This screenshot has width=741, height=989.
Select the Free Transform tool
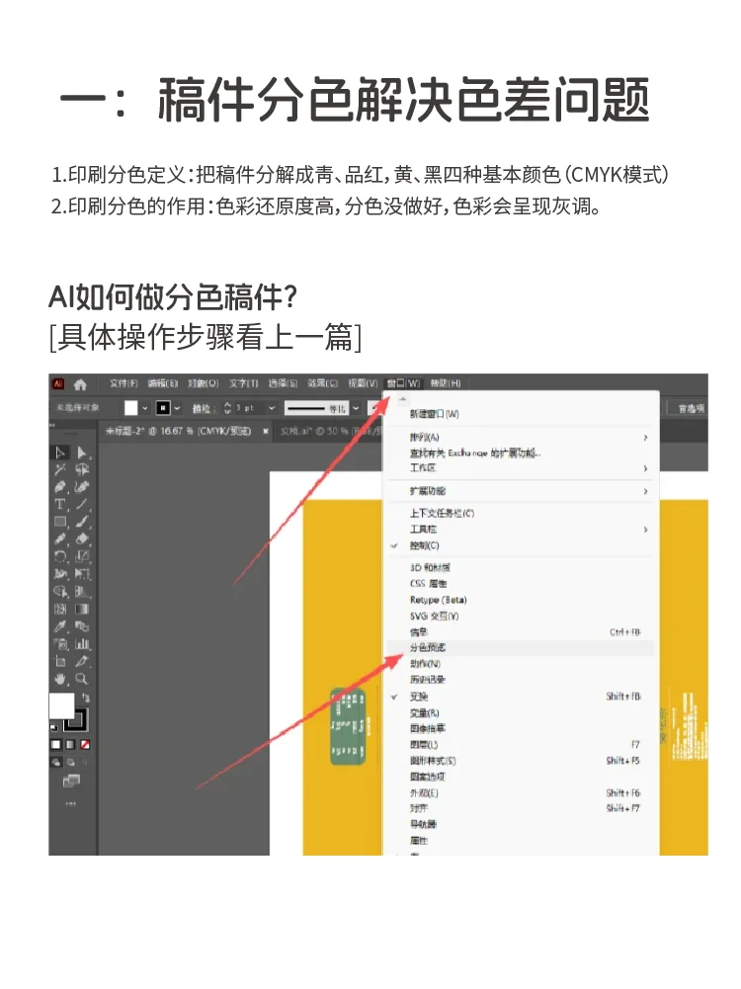coord(82,574)
